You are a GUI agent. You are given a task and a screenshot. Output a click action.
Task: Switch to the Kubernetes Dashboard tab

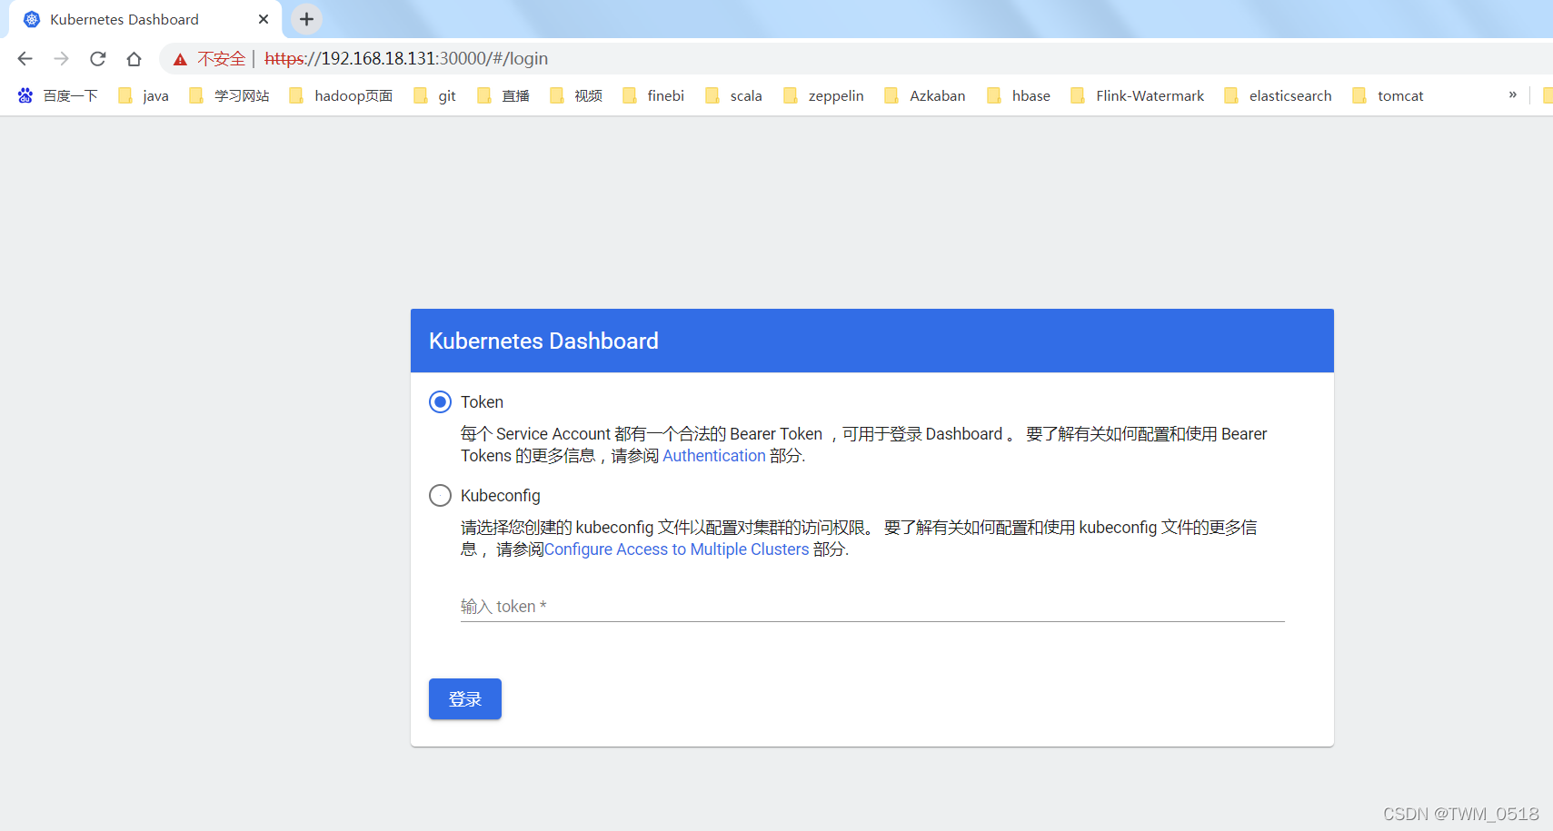pyautogui.click(x=124, y=19)
